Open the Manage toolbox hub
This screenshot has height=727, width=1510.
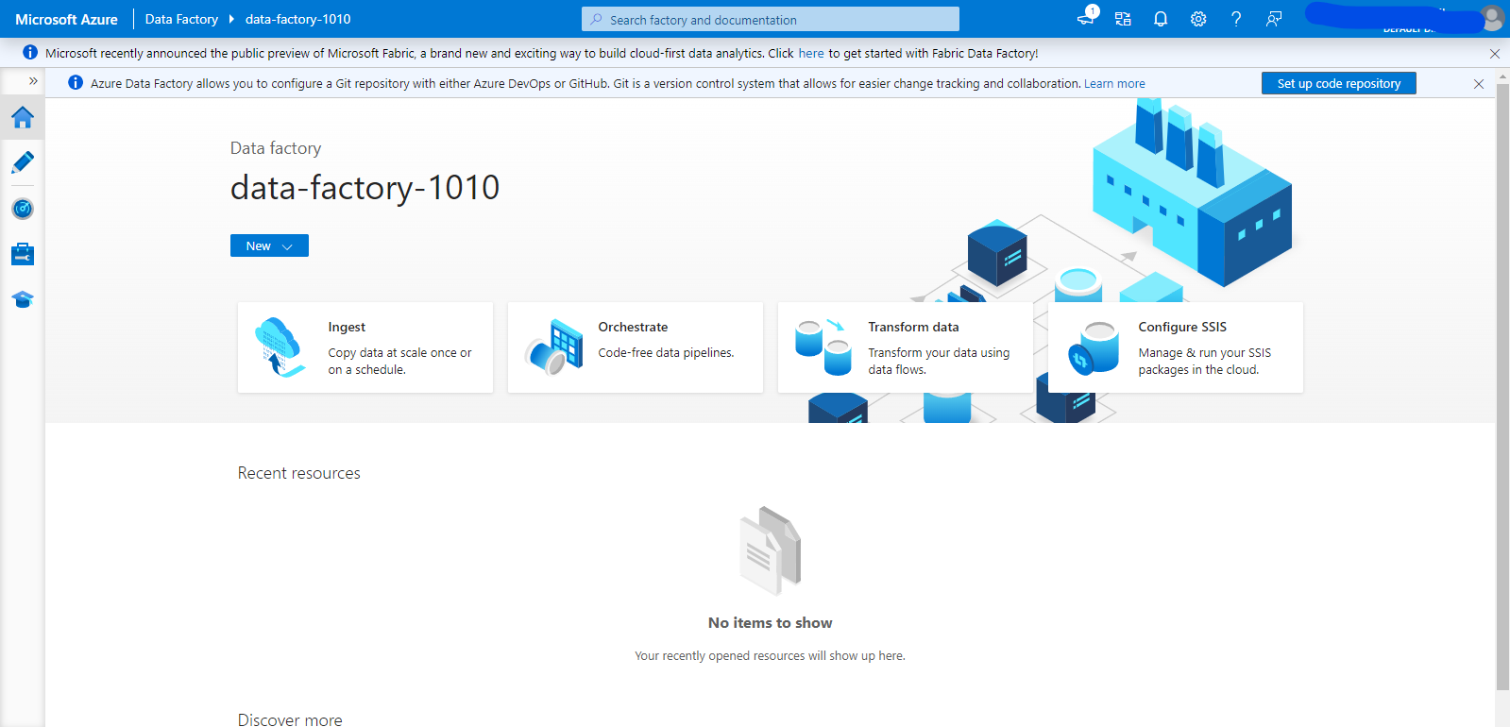(x=23, y=254)
